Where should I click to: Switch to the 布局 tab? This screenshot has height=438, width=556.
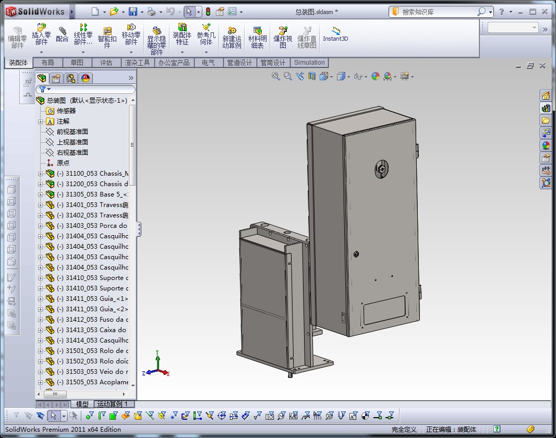pyautogui.click(x=47, y=63)
